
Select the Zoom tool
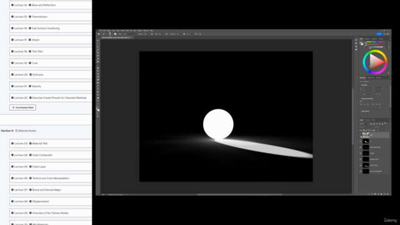98,101
